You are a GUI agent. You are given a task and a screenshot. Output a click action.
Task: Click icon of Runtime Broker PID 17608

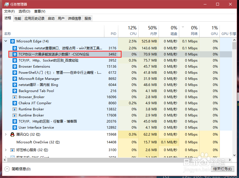coord(15,115)
